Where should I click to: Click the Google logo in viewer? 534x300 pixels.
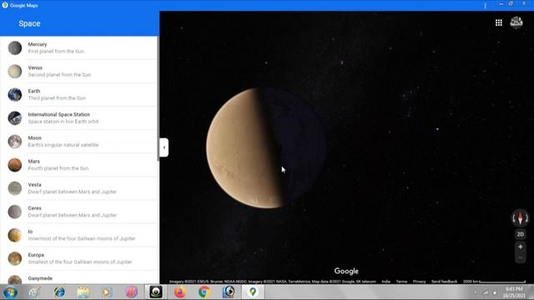coord(346,271)
